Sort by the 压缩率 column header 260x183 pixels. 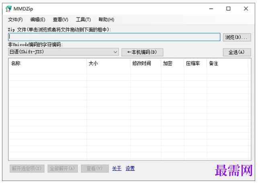pyautogui.click(x=195, y=63)
